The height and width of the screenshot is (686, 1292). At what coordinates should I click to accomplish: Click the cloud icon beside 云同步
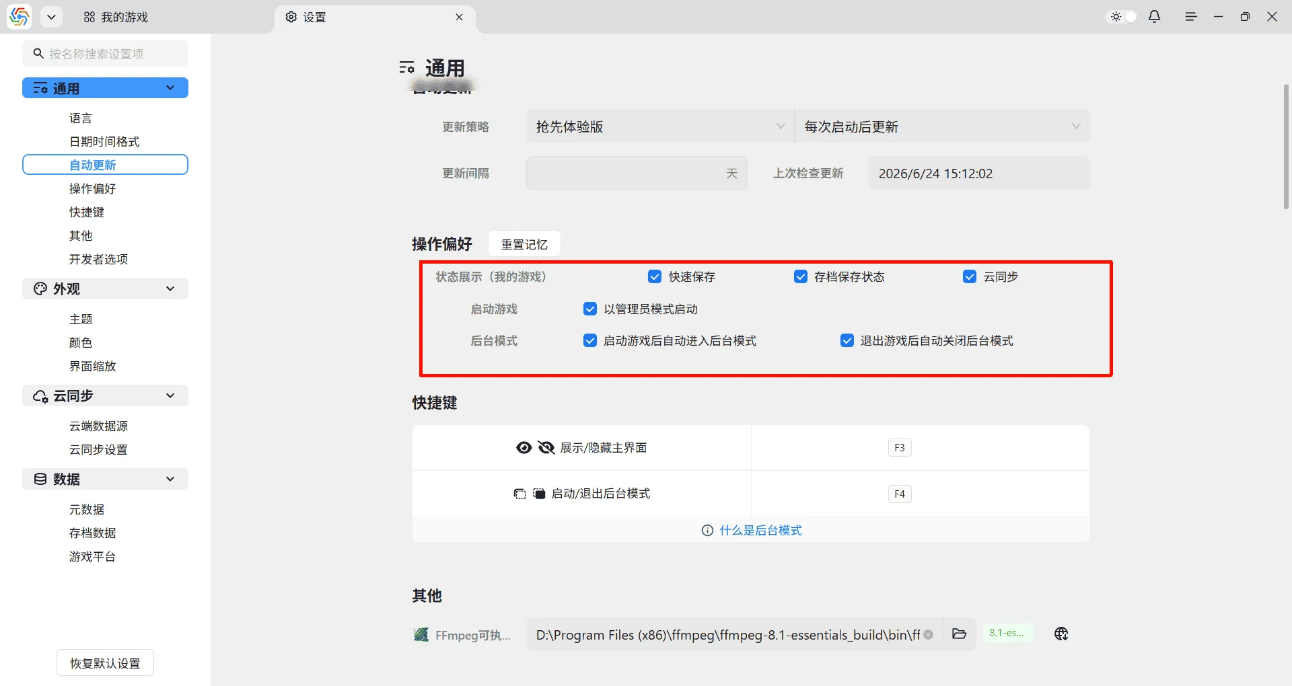click(40, 396)
